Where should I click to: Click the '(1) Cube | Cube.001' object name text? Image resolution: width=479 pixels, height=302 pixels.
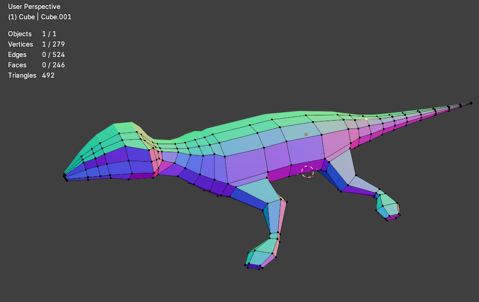pos(40,17)
